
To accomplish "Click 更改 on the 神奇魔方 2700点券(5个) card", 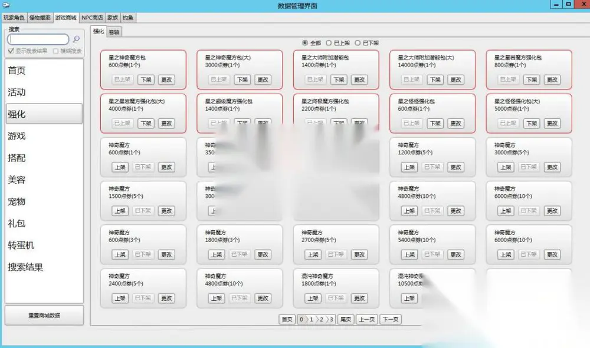I will click(x=359, y=254).
